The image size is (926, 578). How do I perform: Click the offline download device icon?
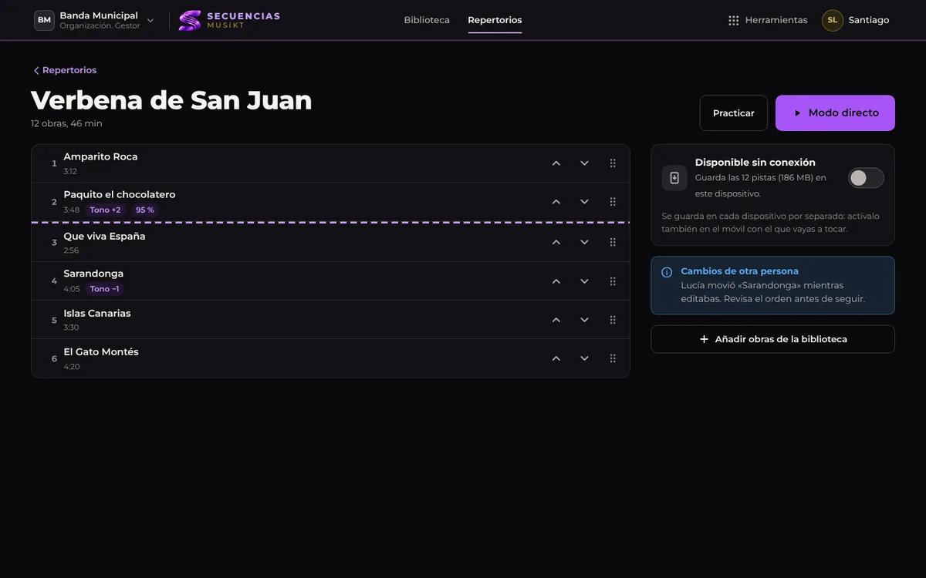[x=674, y=178]
